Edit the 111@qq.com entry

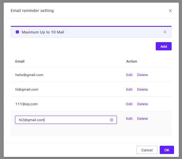(129, 104)
